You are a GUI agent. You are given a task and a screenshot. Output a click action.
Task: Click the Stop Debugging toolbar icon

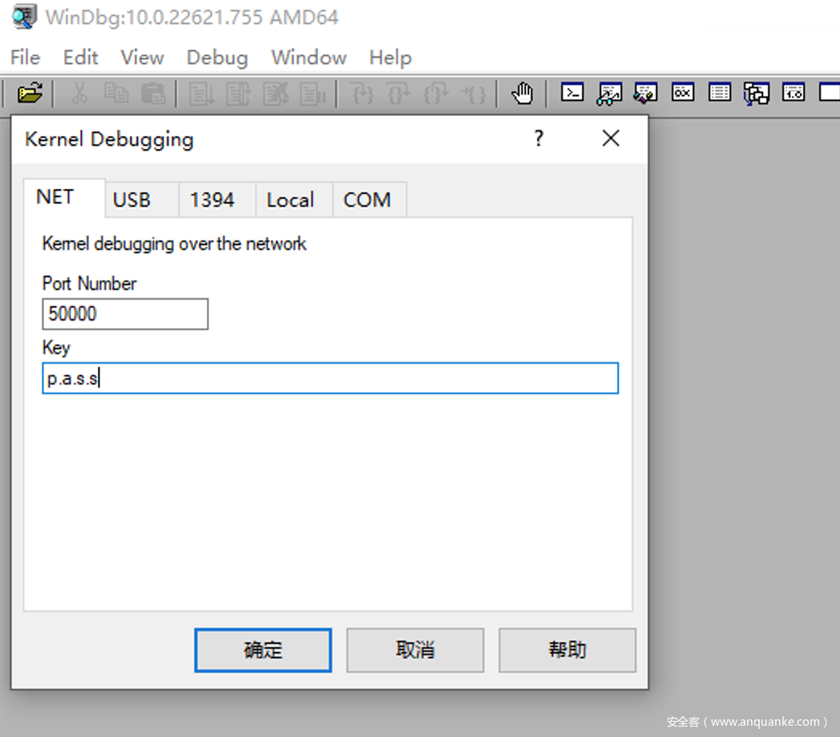click(x=276, y=94)
